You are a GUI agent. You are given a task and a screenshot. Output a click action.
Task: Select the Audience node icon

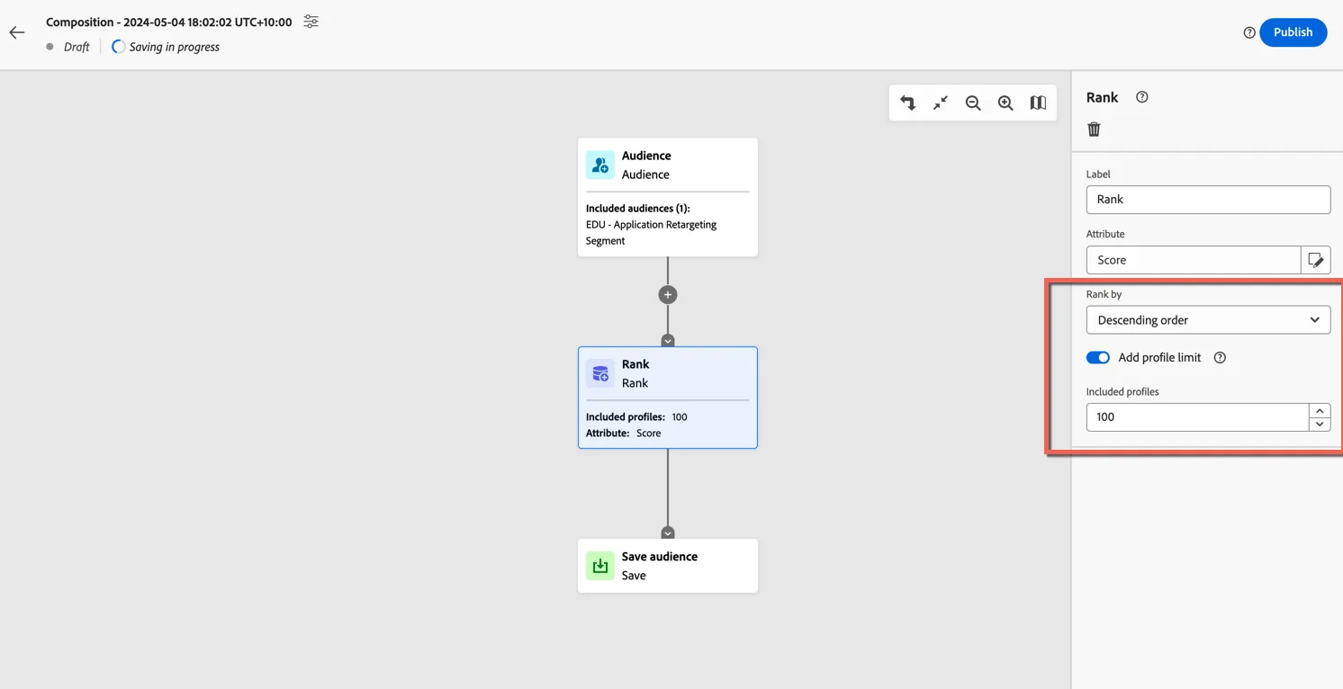coord(600,166)
